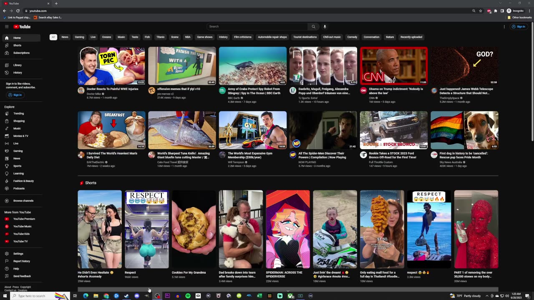Select the All filter chip
The width and height of the screenshot is (534, 300).
[53, 37]
